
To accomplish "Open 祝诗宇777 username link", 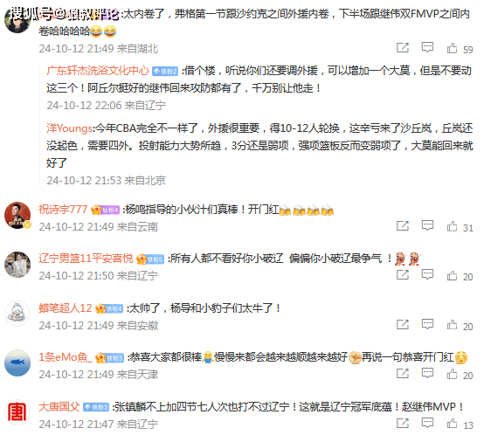I will coord(63,210).
